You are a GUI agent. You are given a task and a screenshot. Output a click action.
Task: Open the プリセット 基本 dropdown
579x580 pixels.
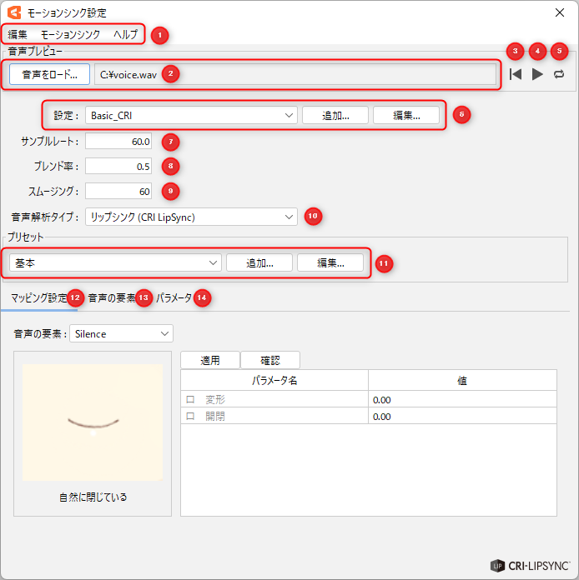pyautogui.click(x=115, y=262)
